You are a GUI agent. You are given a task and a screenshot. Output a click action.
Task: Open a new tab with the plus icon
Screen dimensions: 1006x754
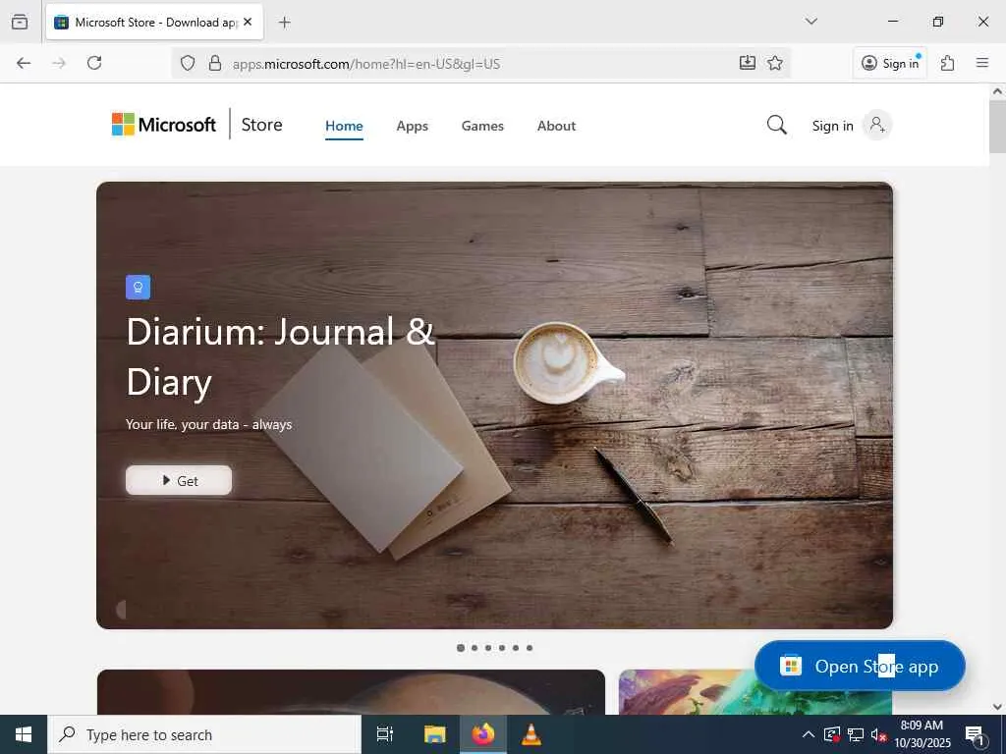coord(284,23)
